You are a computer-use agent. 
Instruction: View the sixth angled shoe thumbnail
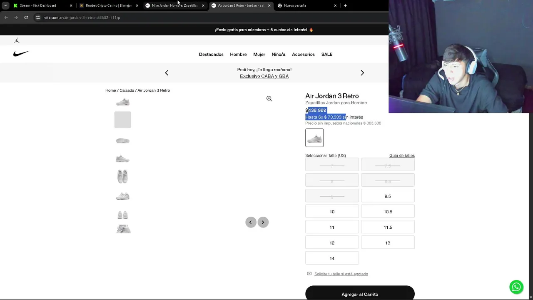(122, 196)
